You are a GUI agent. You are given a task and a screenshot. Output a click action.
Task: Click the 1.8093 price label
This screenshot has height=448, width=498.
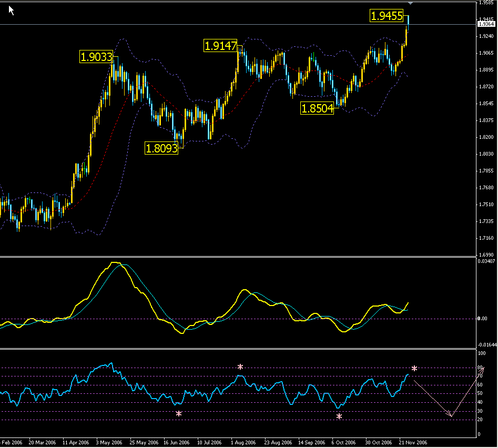[x=161, y=149]
